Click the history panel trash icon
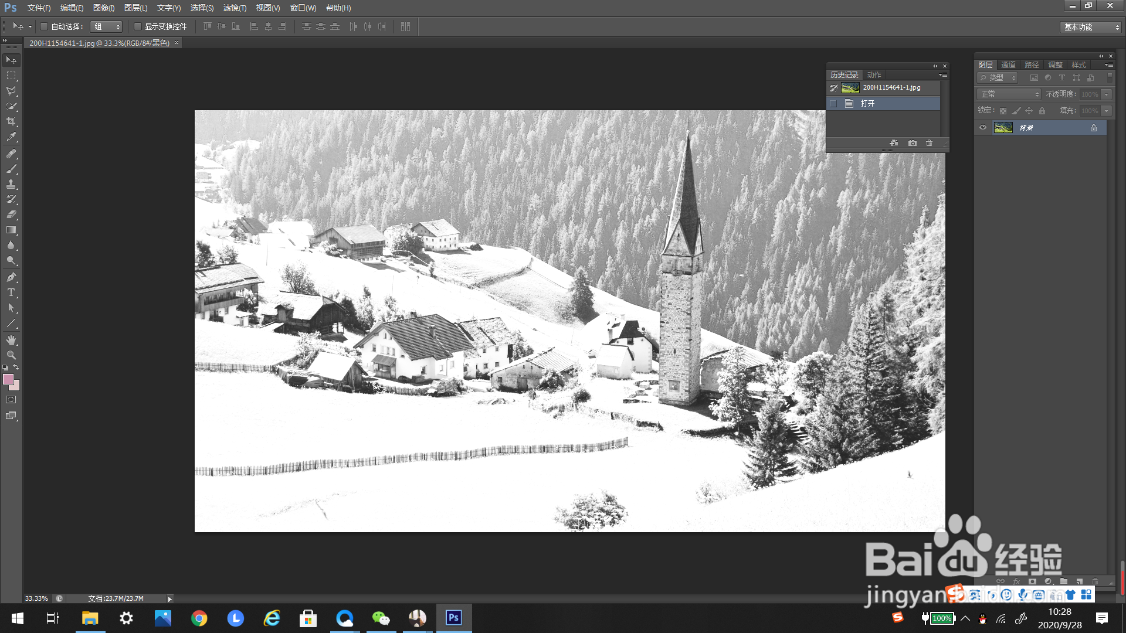 coord(929,143)
